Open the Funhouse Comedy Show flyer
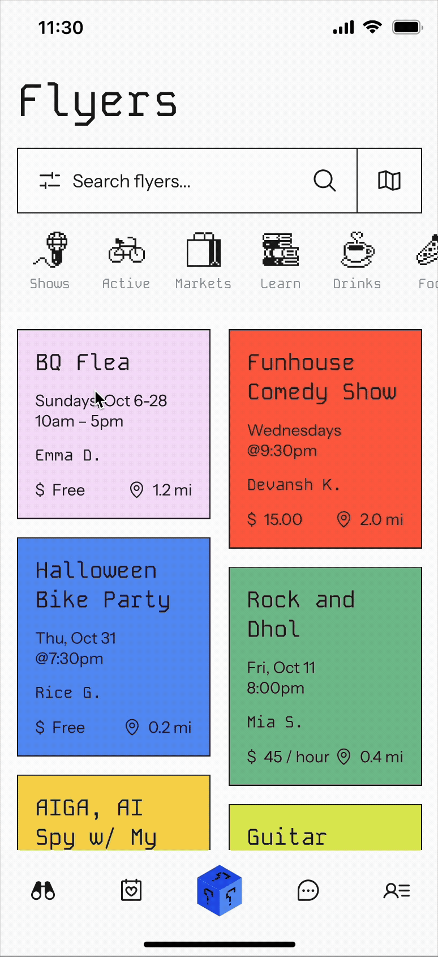Viewport: 438px width, 957px height. pyautogui.click(x=325, y=439)
